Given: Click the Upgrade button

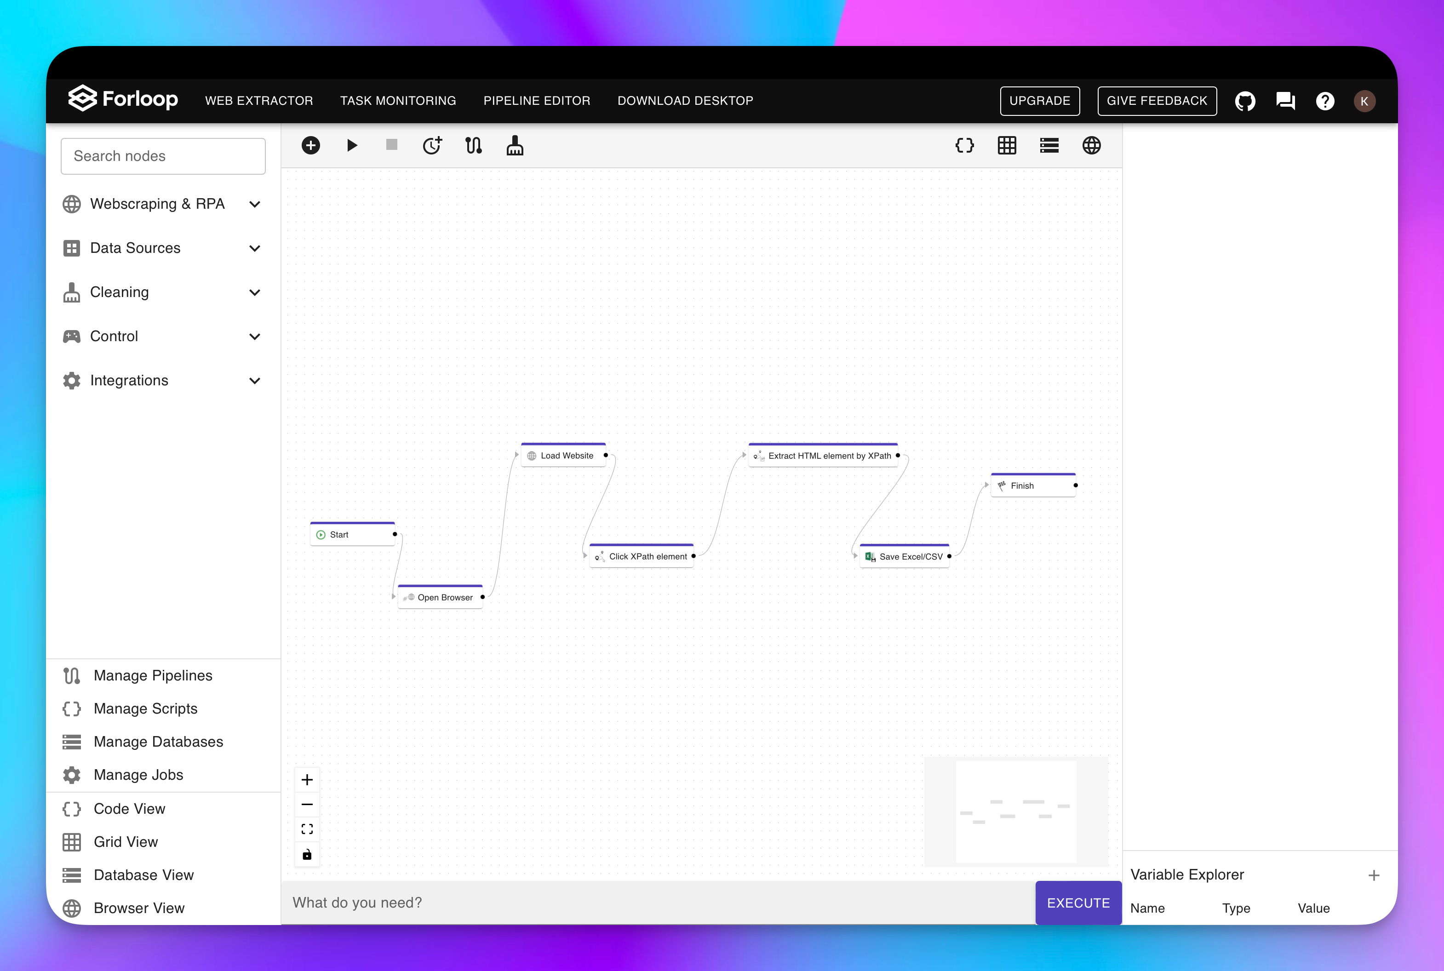Looking at the screenshot, I should [x=1039, y=101].
